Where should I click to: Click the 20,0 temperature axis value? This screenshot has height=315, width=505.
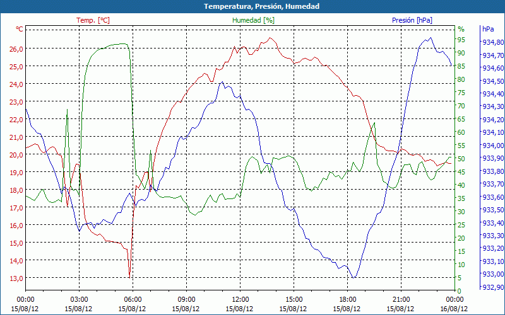(x=17, y=155)
